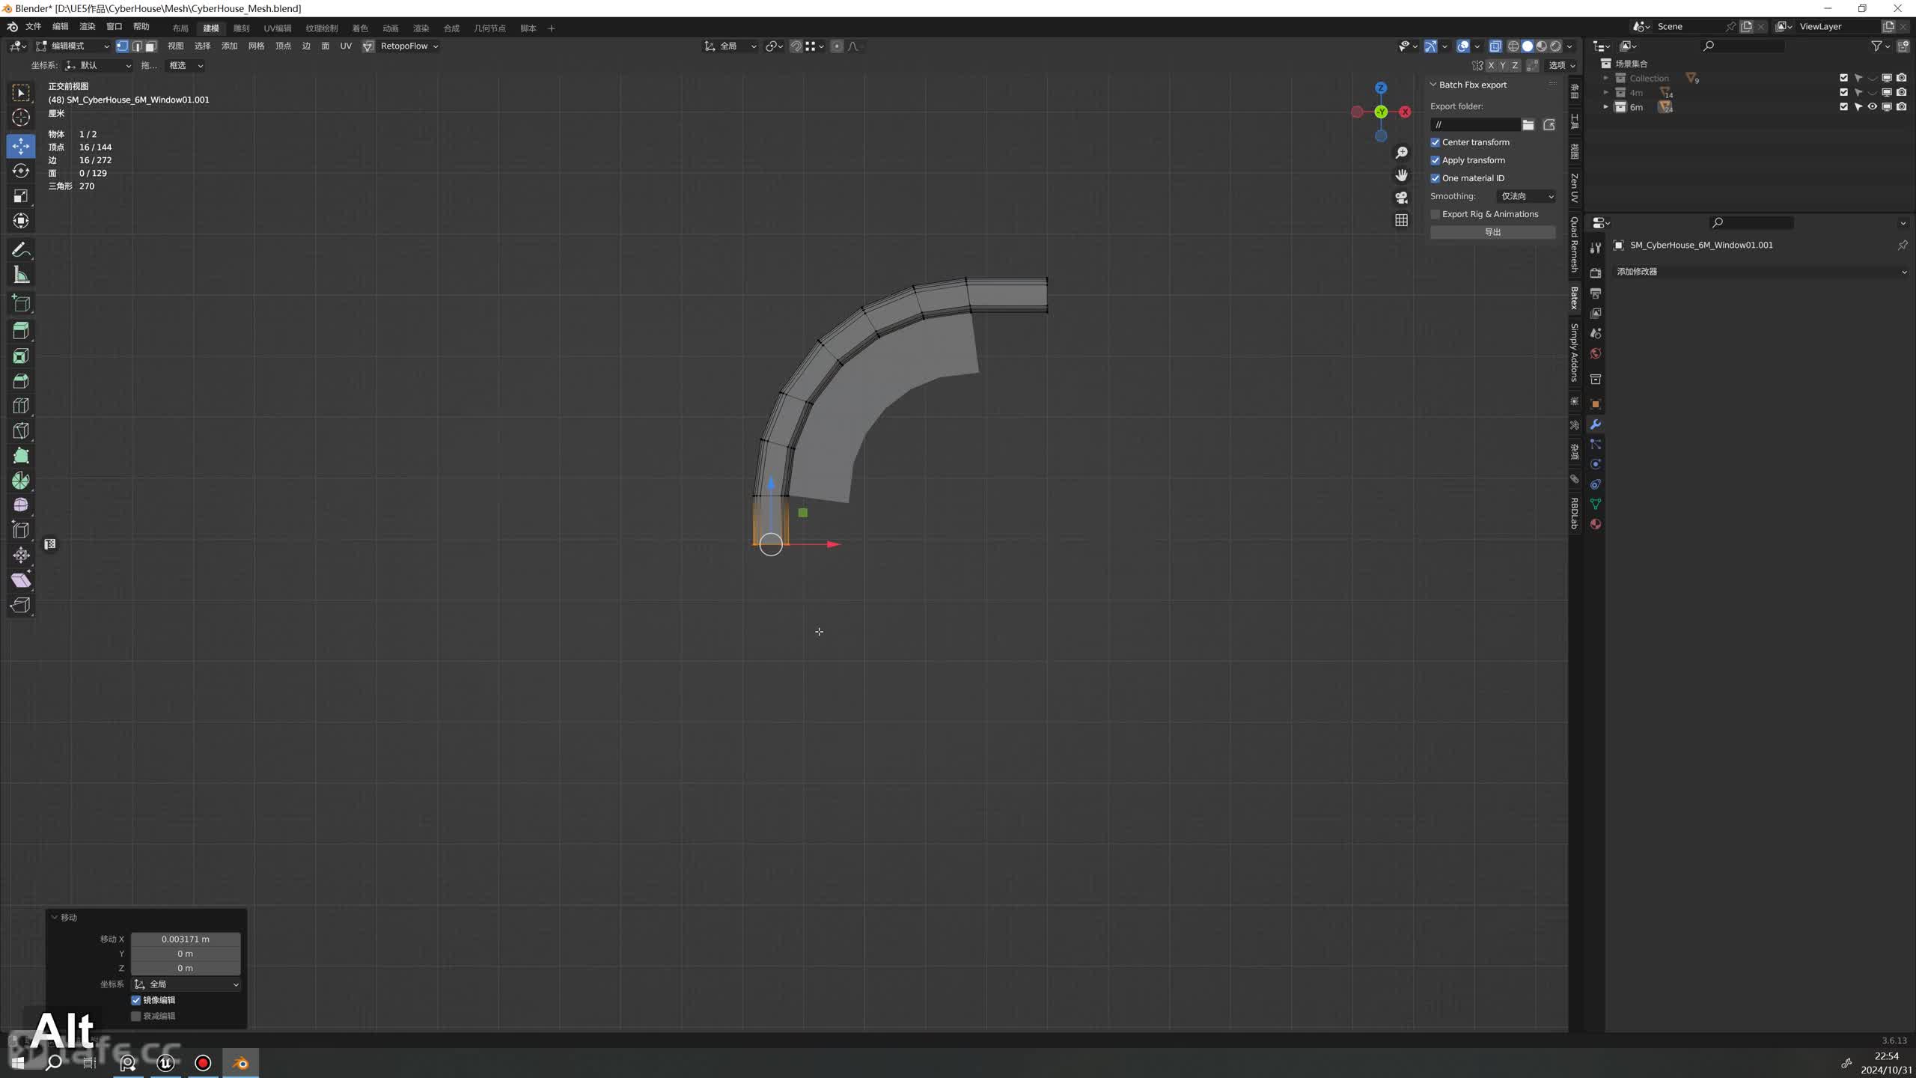Viewport: 1916px width, 1078px height.
Task: Switch to perspective/orthographic grid icon
Action: 1401,220
